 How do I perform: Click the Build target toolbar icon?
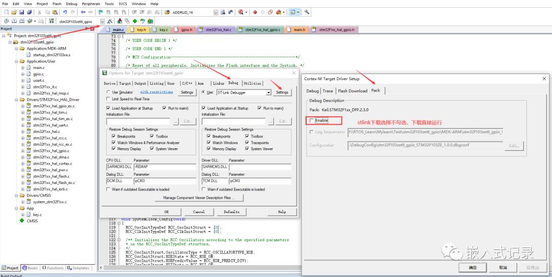[14, 21]
